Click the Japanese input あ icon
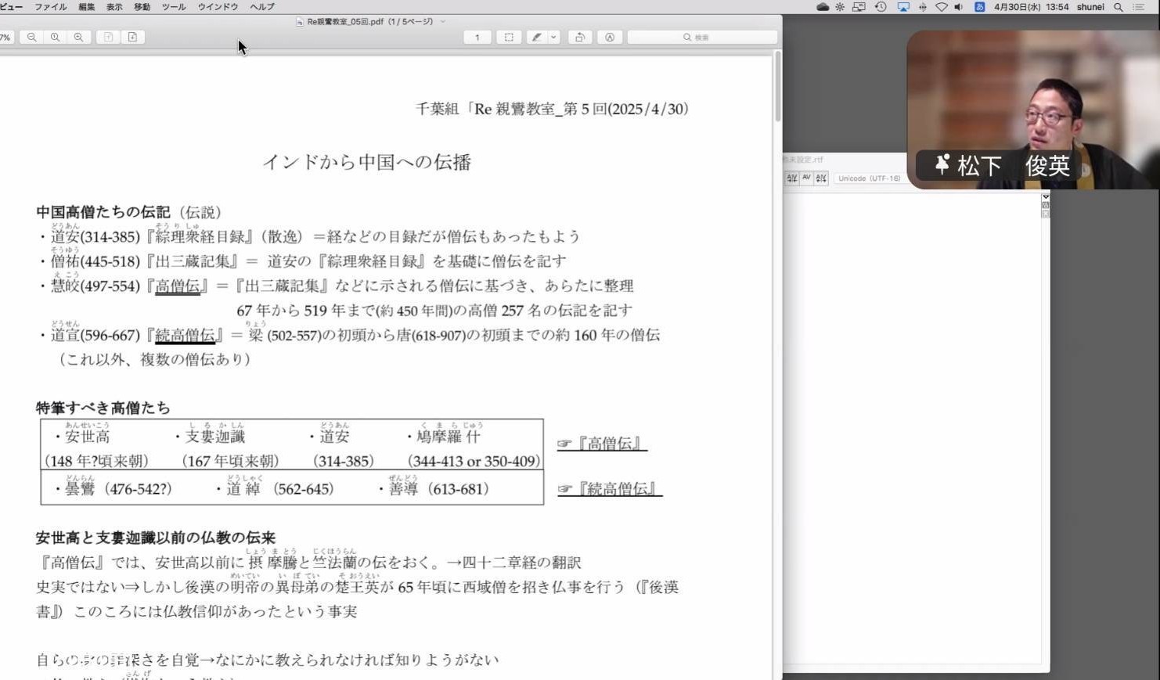Viewport: 1160px width, 680px height. click(979, 7)
